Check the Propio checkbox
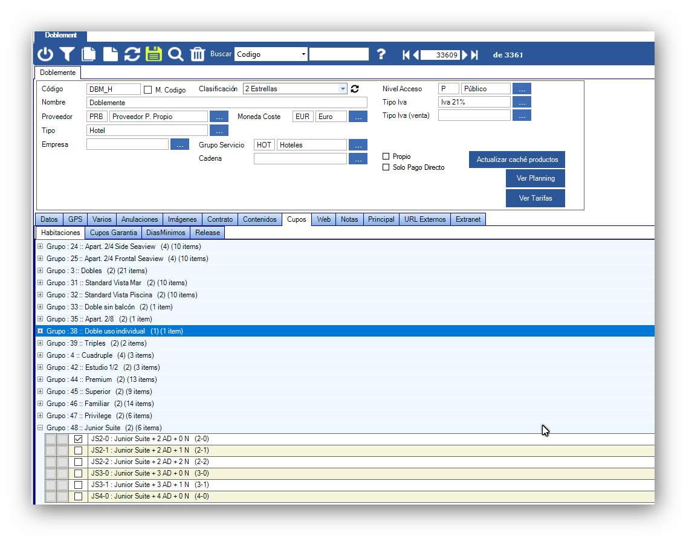The image size is (686, 536). [386, 157]
